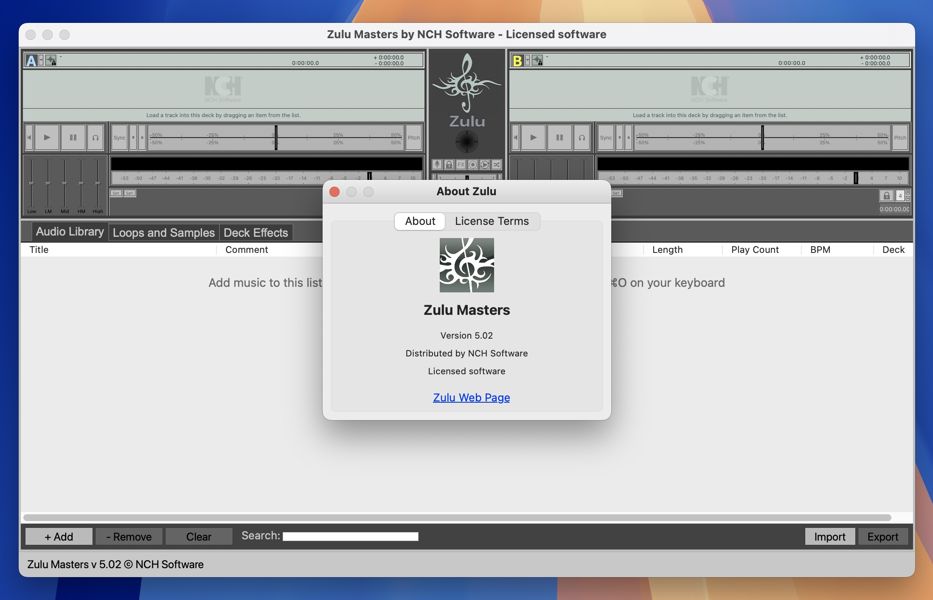933x600 pixels.
Task: Jump to start on Deck A
Action: tap(29, 137)
